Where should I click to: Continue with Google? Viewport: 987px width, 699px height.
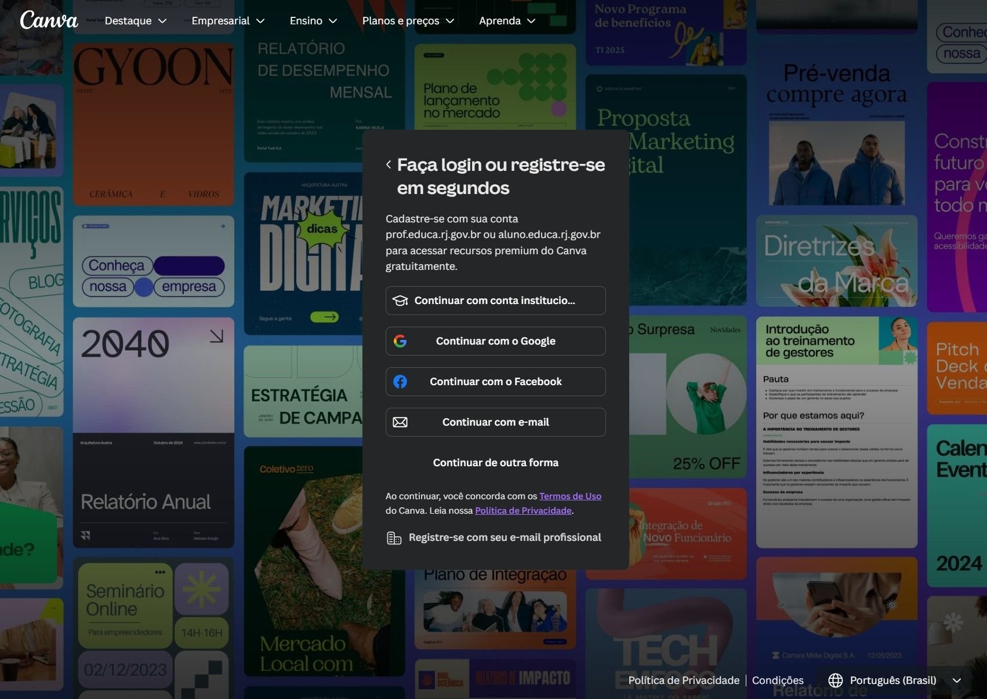tap(496, 341)
